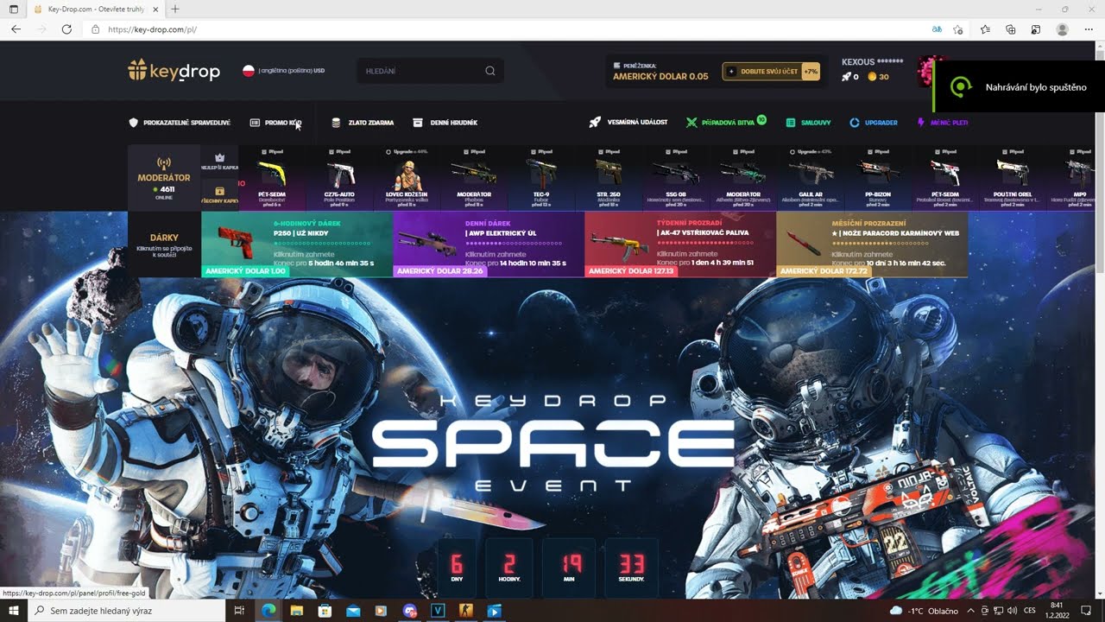
Task: Open the LOVEC KOŽEŠIN drop item
Action: tap(407, 177)
